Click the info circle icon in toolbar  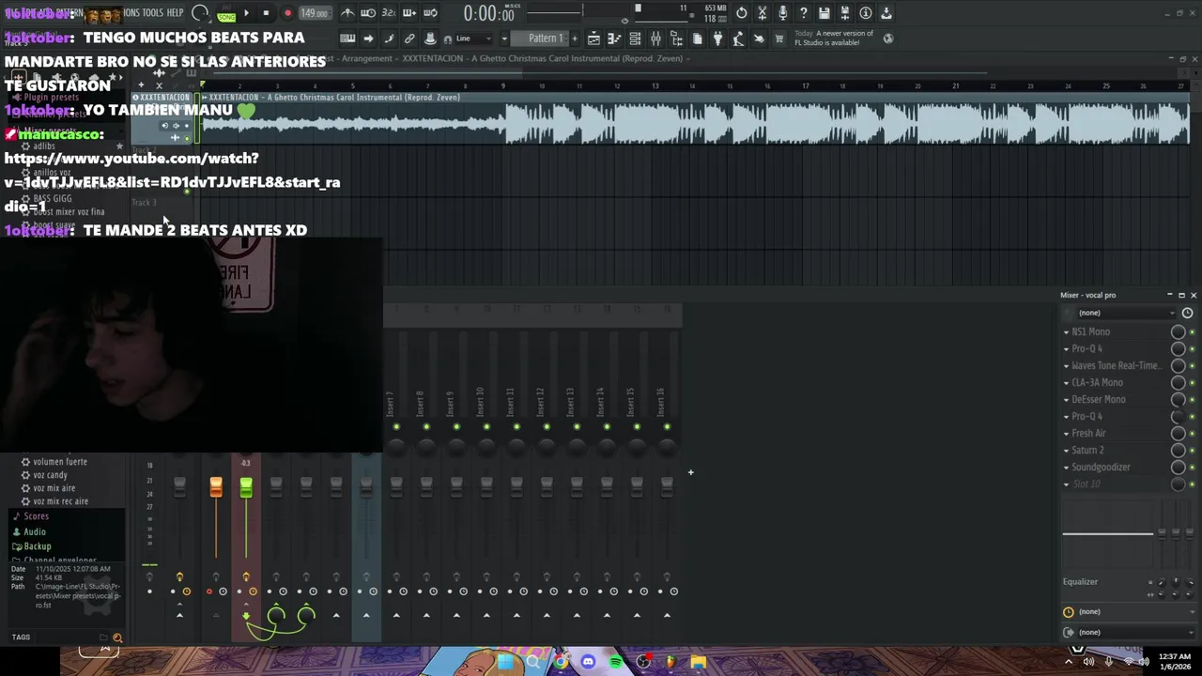tap(865, 13)
